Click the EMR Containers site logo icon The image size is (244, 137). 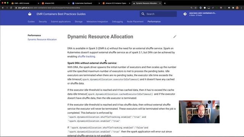(30, 14)
